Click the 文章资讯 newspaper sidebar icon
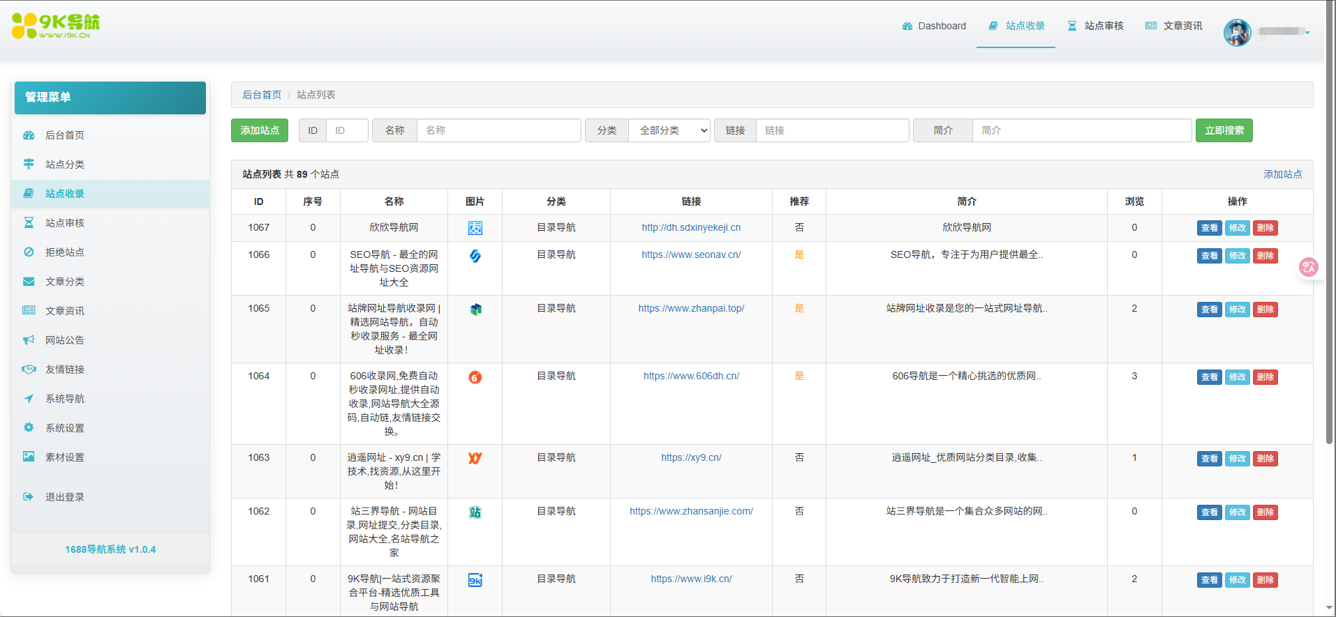 coord(29,311)
